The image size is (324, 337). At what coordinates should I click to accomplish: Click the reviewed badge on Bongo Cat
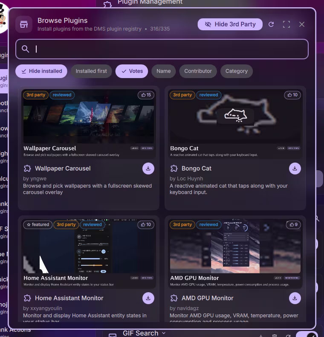pyautogui.click(x=208, y=95)
